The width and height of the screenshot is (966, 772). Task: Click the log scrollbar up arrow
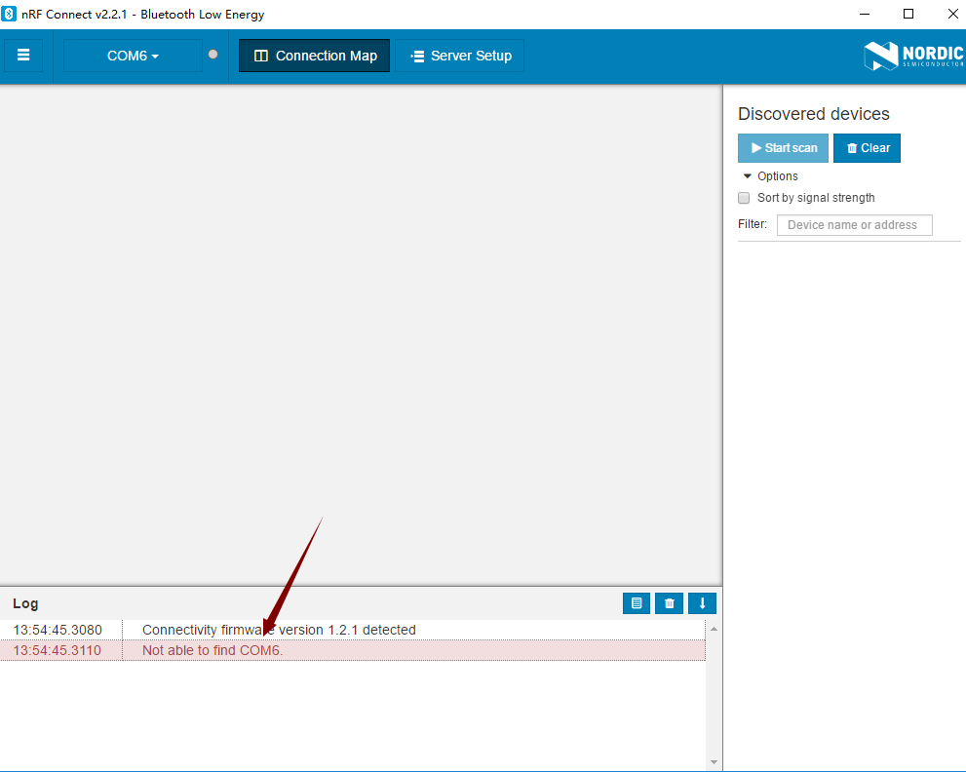coord(715,629)
